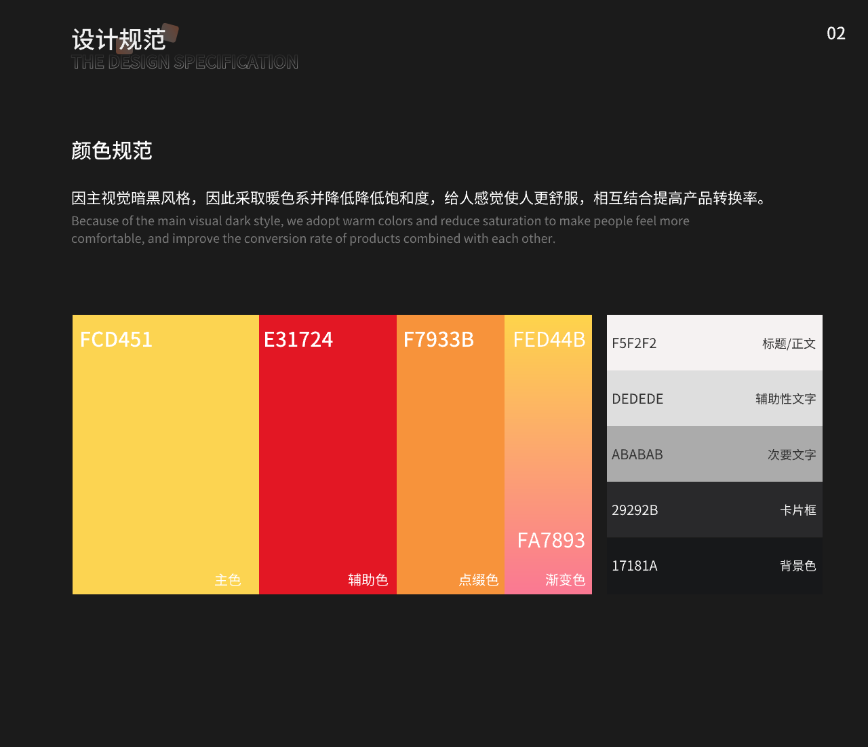Click the 背景色 label

[x=798, y=566]
